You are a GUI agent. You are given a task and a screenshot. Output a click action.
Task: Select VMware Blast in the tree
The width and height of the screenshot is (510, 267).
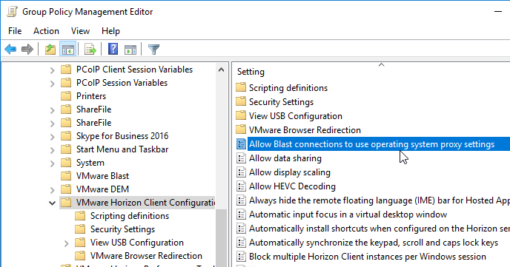103,176
